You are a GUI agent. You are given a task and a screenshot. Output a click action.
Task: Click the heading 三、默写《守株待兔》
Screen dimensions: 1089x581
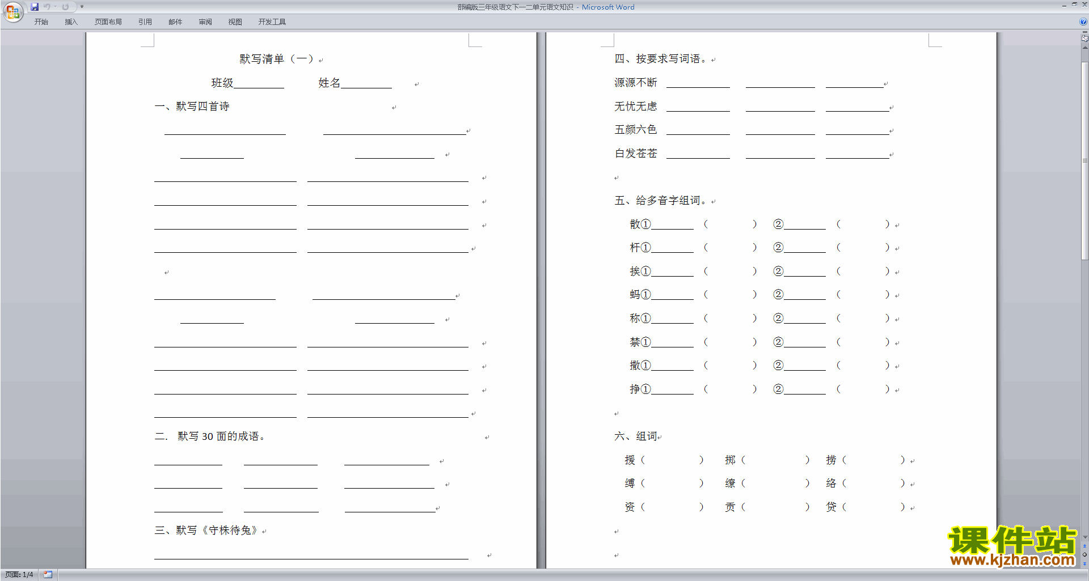pyautogui.click(x=208, y=531)
